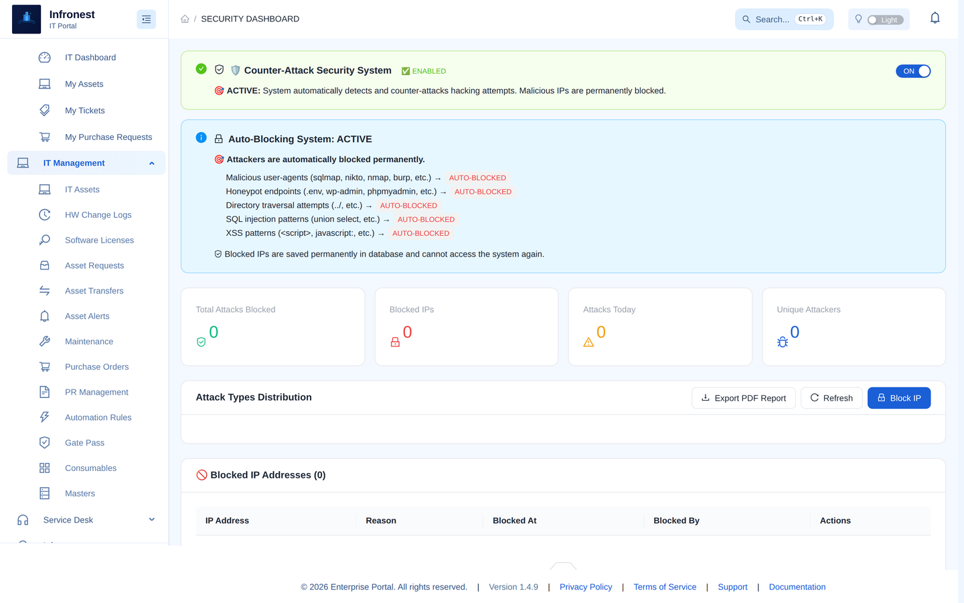Click the HW Change Logs clock icon
The height and width of the screenshot is (603, 964).
pos(45,215)
